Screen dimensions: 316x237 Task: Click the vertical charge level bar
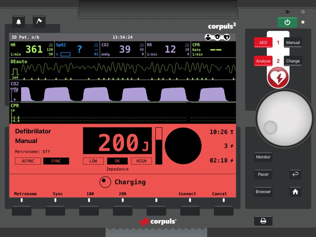click(158, 146)
